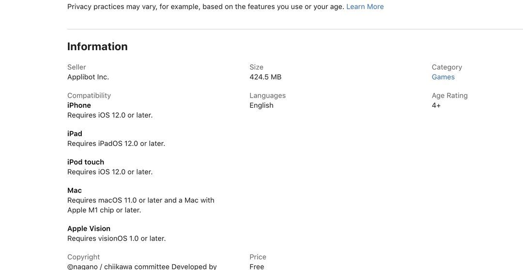The width and height of the screenshot is (523, 270).
Task: Click the iPad compatibility heading
Action: [75, 134]
